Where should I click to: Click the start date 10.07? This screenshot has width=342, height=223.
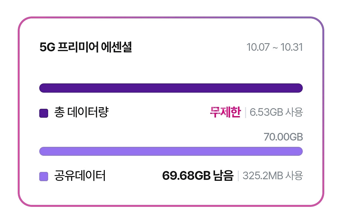pos(258,48)
